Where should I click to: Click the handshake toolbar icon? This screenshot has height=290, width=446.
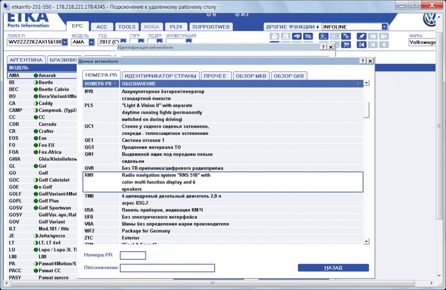click(x=297, y=36)
